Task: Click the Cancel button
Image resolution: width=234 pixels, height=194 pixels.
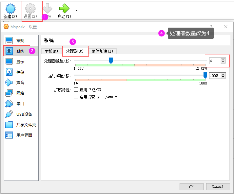Action: [218, 186]
